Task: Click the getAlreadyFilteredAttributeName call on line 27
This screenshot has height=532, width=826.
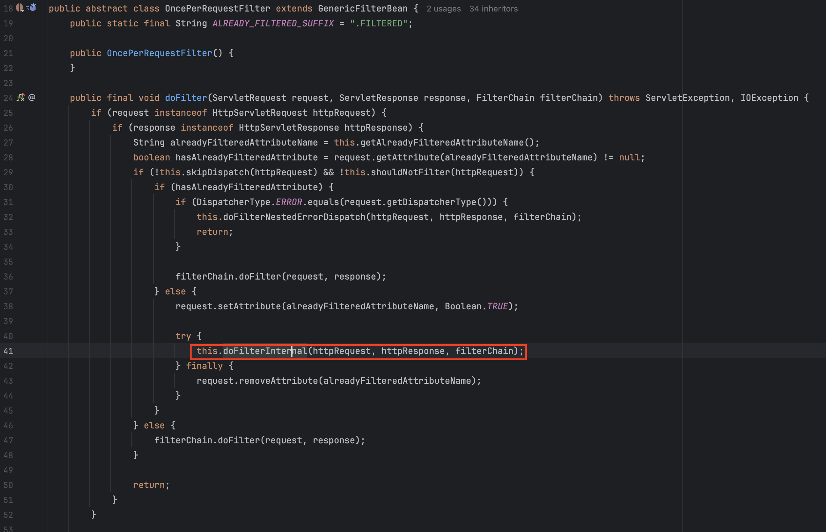Action: (x=442, y=143)
